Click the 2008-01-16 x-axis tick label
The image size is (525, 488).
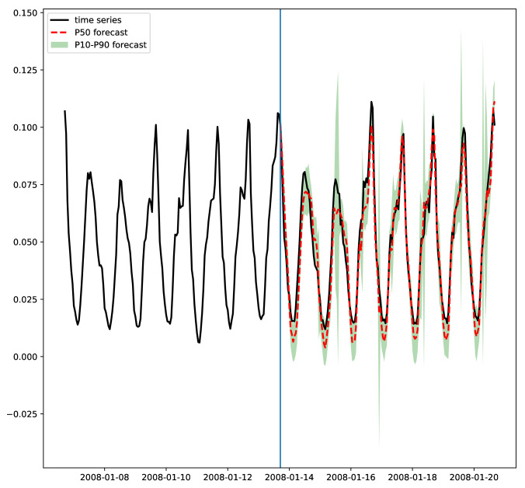pos(351,477)
